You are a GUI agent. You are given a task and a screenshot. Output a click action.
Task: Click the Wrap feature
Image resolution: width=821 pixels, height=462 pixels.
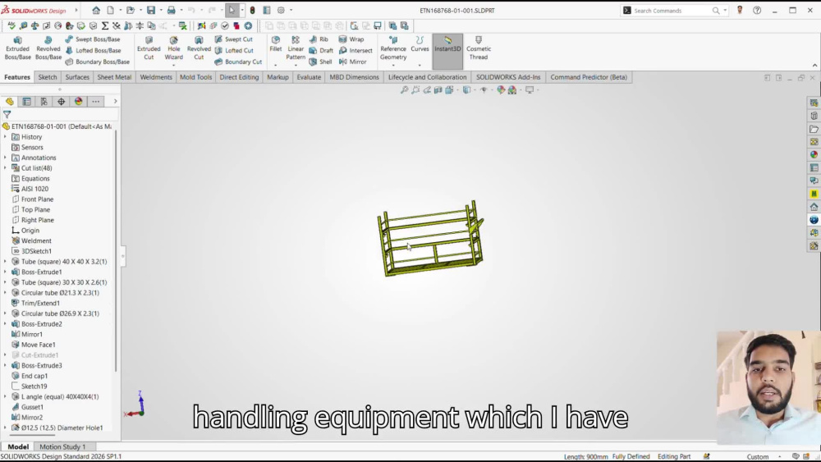pyautogui.click(x=351, y=39)
